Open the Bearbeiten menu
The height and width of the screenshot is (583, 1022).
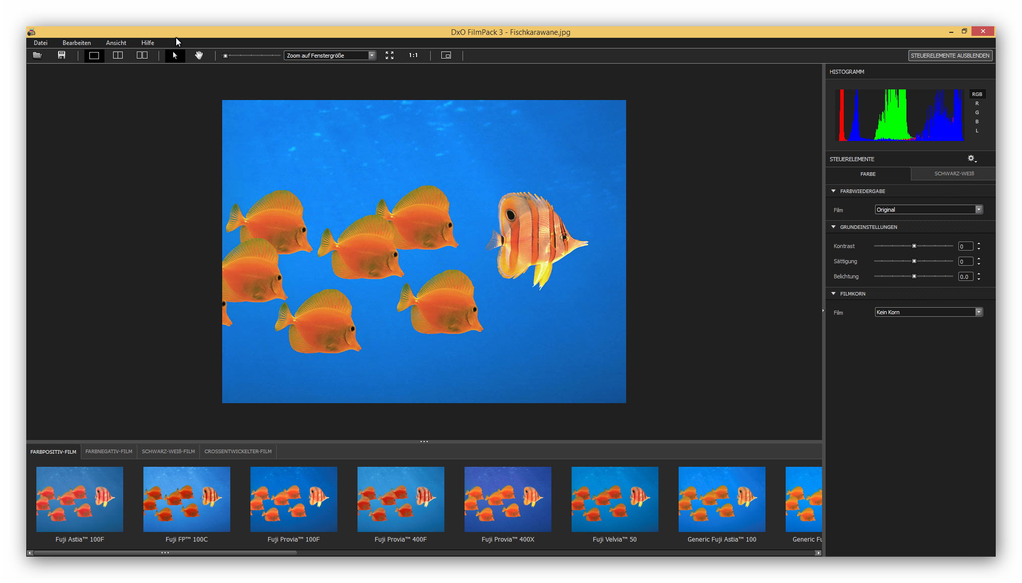point(77,43)
